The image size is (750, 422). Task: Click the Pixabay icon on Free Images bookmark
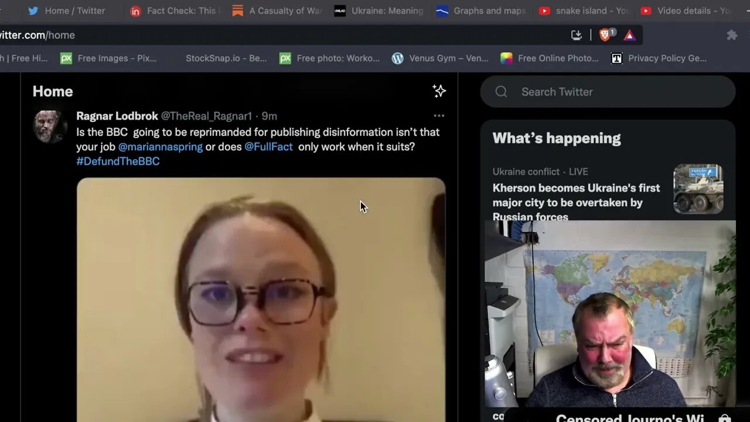pyautogui.click(x=66, y=58)
